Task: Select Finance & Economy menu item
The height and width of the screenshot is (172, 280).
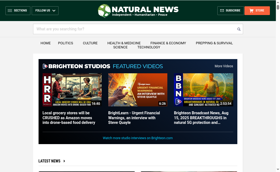Action: tap(168, 43)
